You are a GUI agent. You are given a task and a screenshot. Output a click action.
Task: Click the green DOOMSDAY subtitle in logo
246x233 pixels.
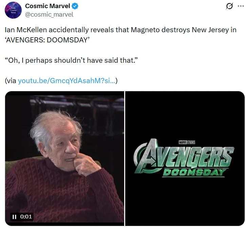tap(194, 173)
